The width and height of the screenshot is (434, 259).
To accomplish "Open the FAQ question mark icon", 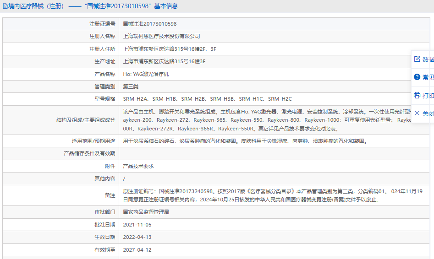I will 417,77.
